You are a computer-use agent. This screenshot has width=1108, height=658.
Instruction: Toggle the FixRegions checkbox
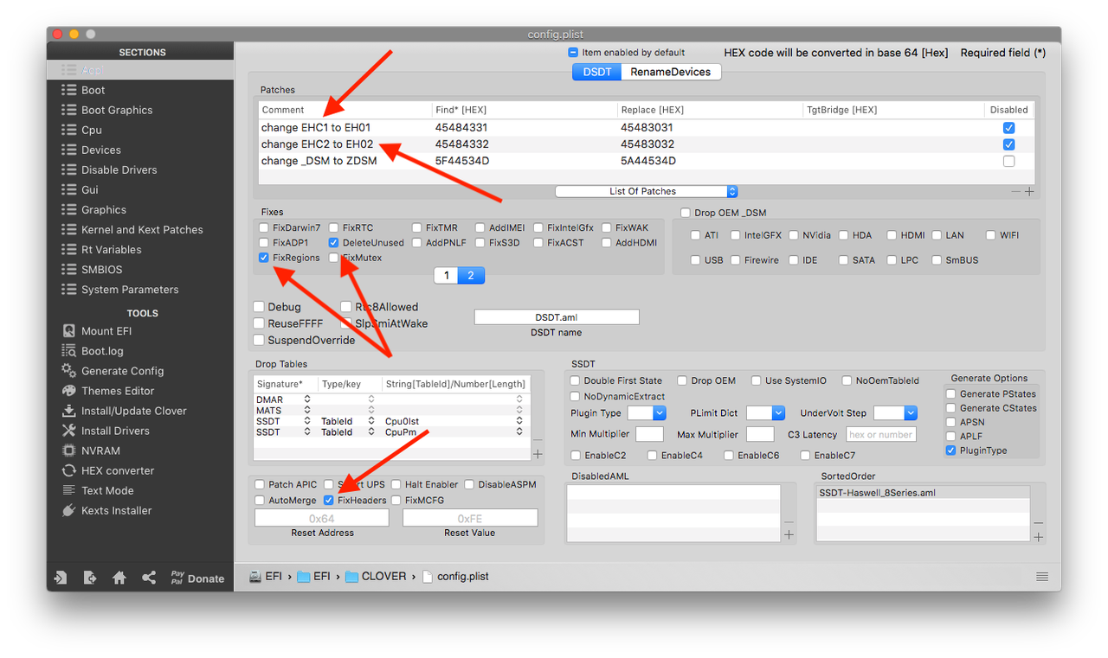[x=264, y=258]
